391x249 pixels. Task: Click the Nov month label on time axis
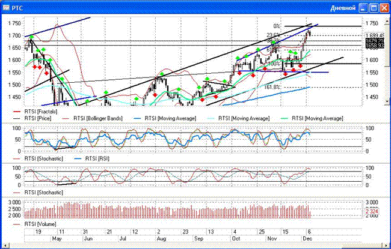(x=272, y=239)
